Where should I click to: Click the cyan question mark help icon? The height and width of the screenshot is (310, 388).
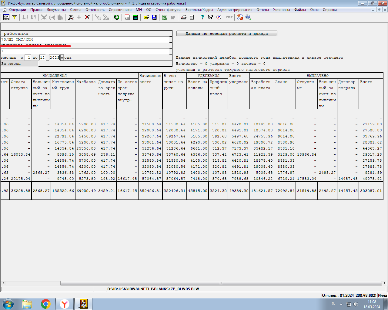point(202,17)
